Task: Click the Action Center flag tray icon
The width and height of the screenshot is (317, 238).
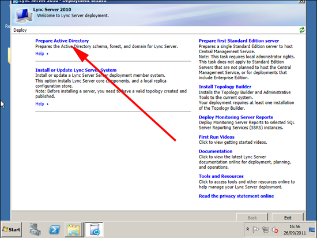Action: [256, 229]
